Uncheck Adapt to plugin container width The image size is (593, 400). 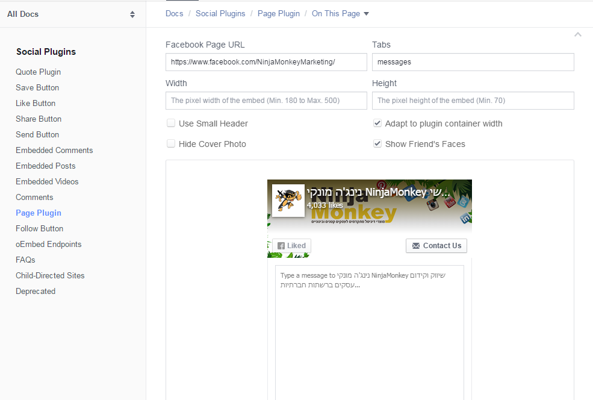click(x=377, y=123)
